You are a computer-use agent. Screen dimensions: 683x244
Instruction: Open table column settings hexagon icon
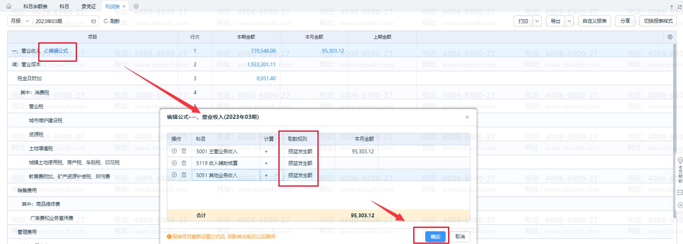pyautogui.click(x=670, y=37)
